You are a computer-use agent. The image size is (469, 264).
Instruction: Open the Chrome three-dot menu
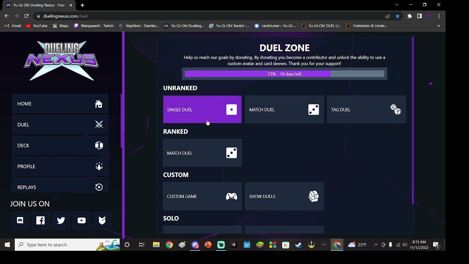click(439, 16)
